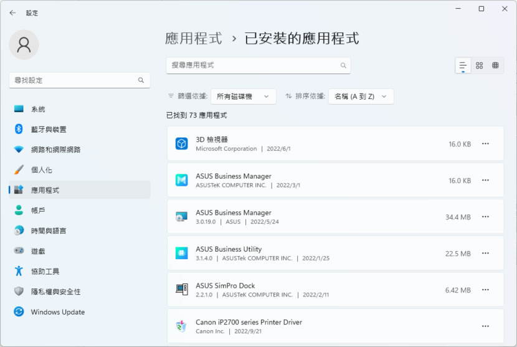Select 應用程式 in the sidebar

(x=80, y=190)
